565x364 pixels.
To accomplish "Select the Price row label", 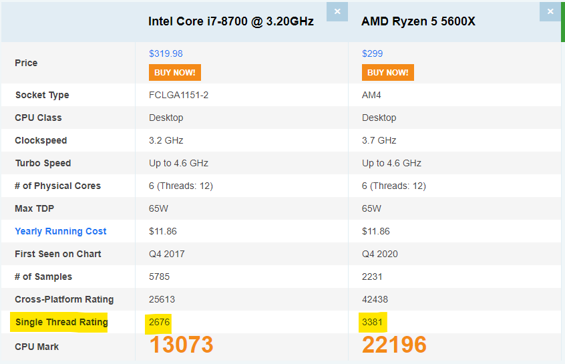I will pos(26,63).
